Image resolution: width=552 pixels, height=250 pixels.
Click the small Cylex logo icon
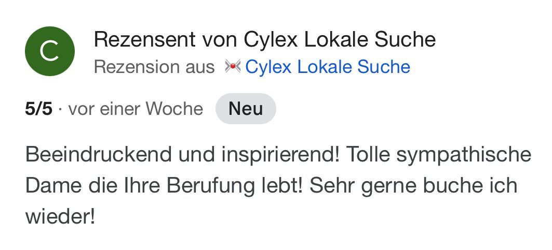pyautogui.click(x=233, y=67)
